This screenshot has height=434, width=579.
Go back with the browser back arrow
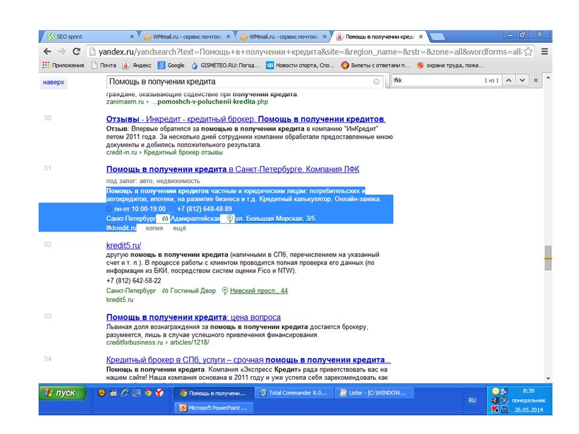[47, 52]
